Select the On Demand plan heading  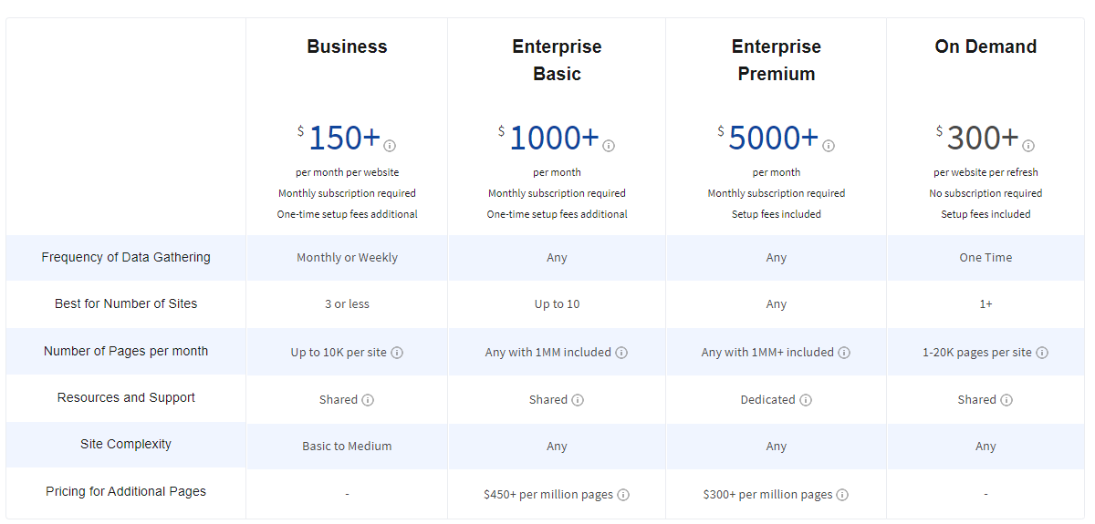point(985,46)
